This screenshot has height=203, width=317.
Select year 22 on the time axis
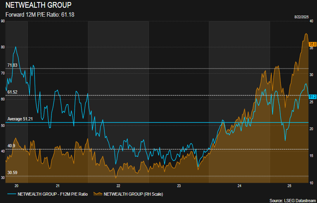pyautogui.click(x=118, y=186)
